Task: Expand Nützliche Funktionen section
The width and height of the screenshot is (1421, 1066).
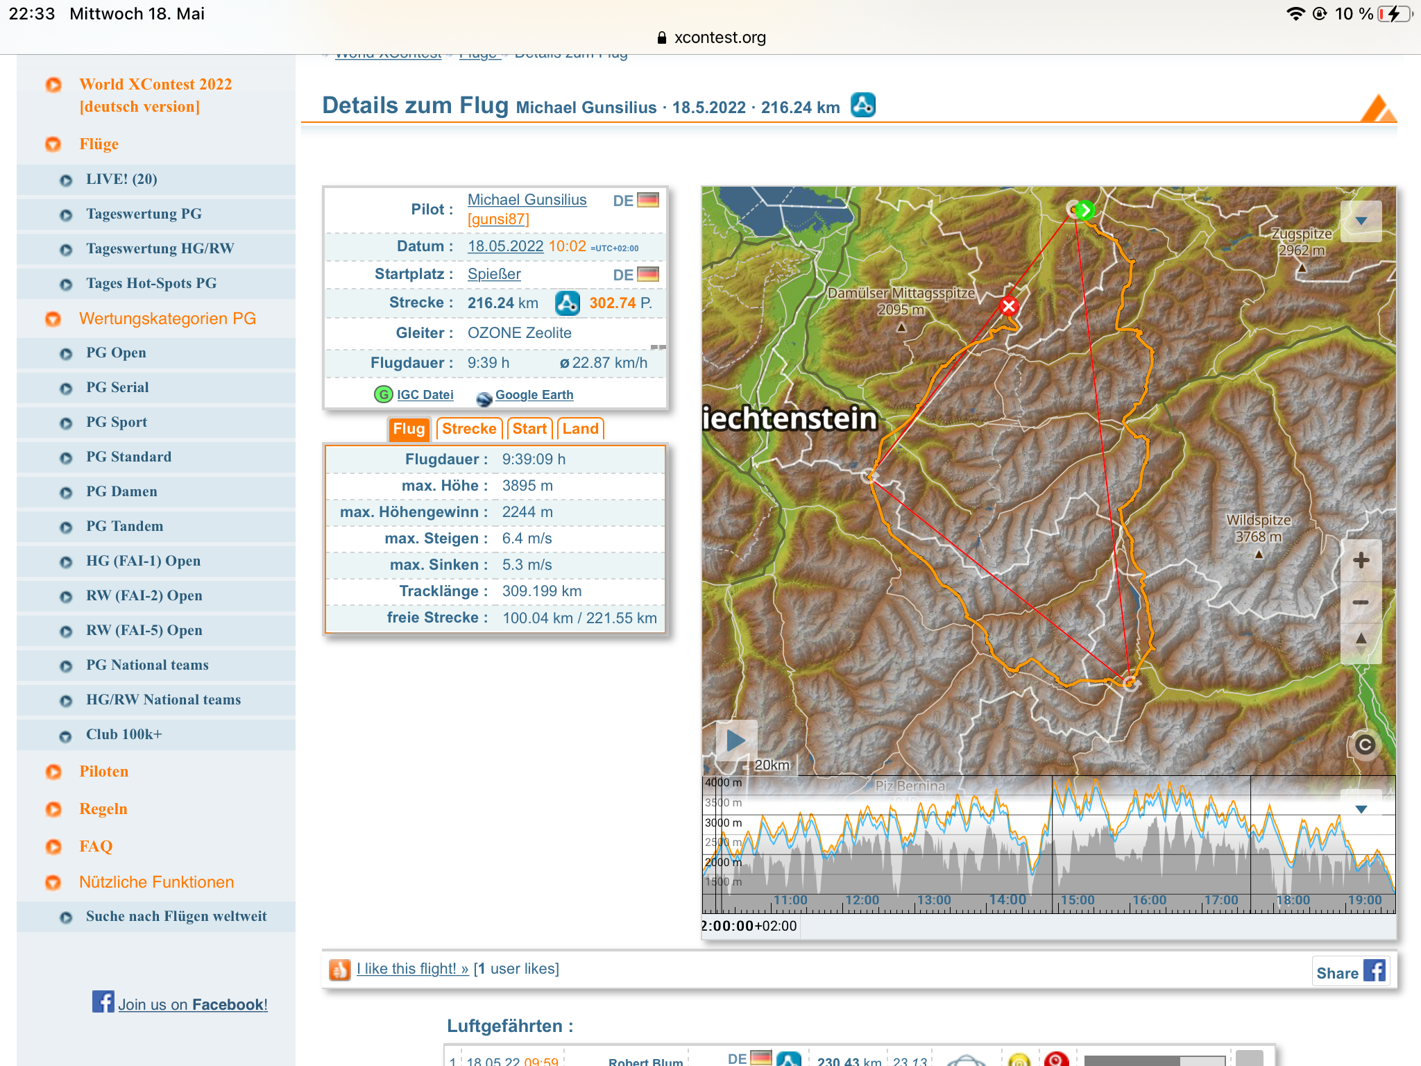Action: [x=156, y=882]
